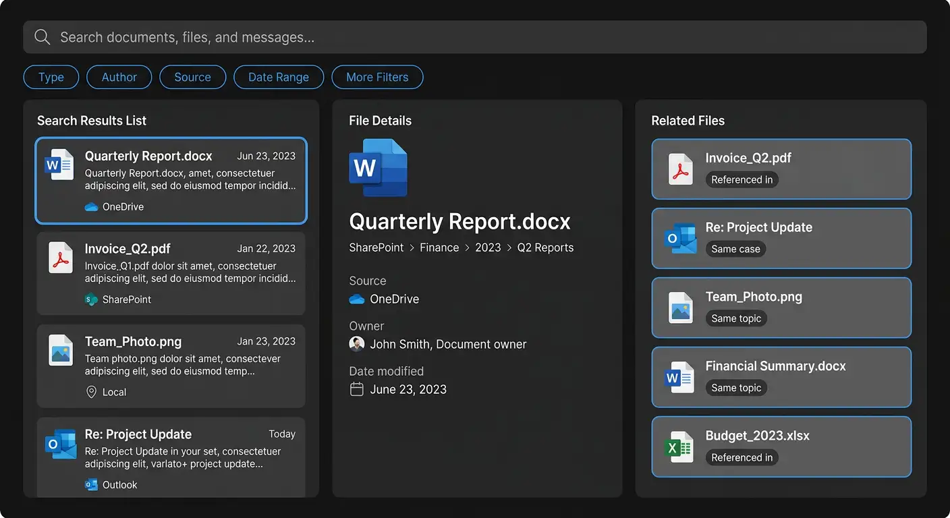Viewport: 950px width, 518px height.
Task: Click Outlook source label in last result
Action: pyautogui.click(x=120, y=485)
